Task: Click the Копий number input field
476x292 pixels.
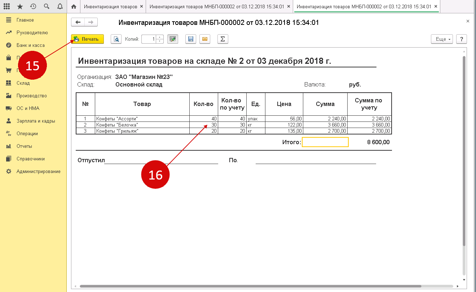Action: click(149, 39)
